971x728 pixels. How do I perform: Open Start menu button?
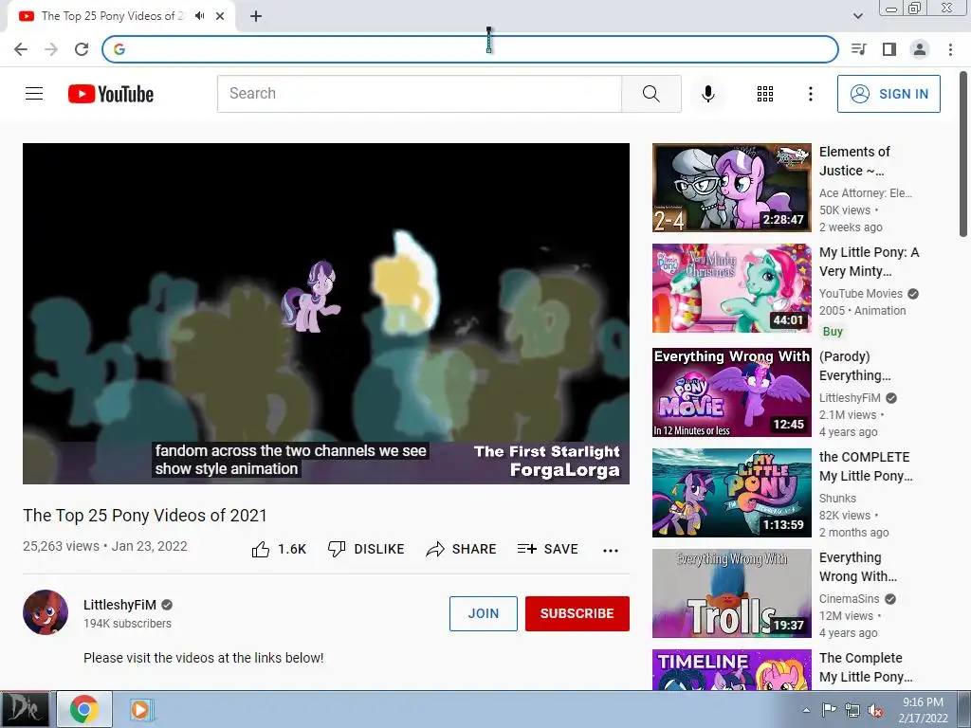tap(24, 709)
